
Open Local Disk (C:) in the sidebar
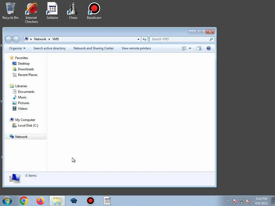pyautogui.click(x=28, y=126)
